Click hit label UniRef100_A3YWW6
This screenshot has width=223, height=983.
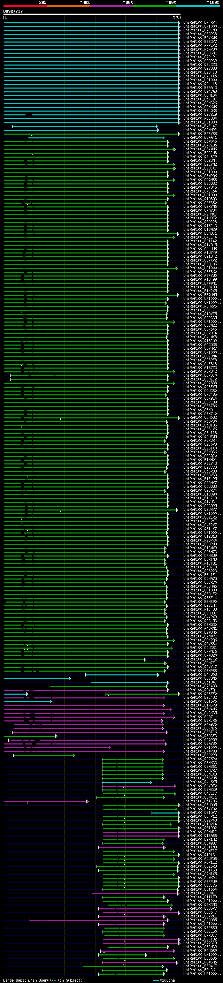click(x=200, y=149)
